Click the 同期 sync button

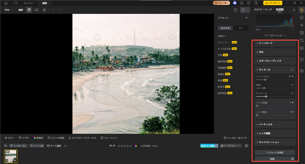(272, 159)
